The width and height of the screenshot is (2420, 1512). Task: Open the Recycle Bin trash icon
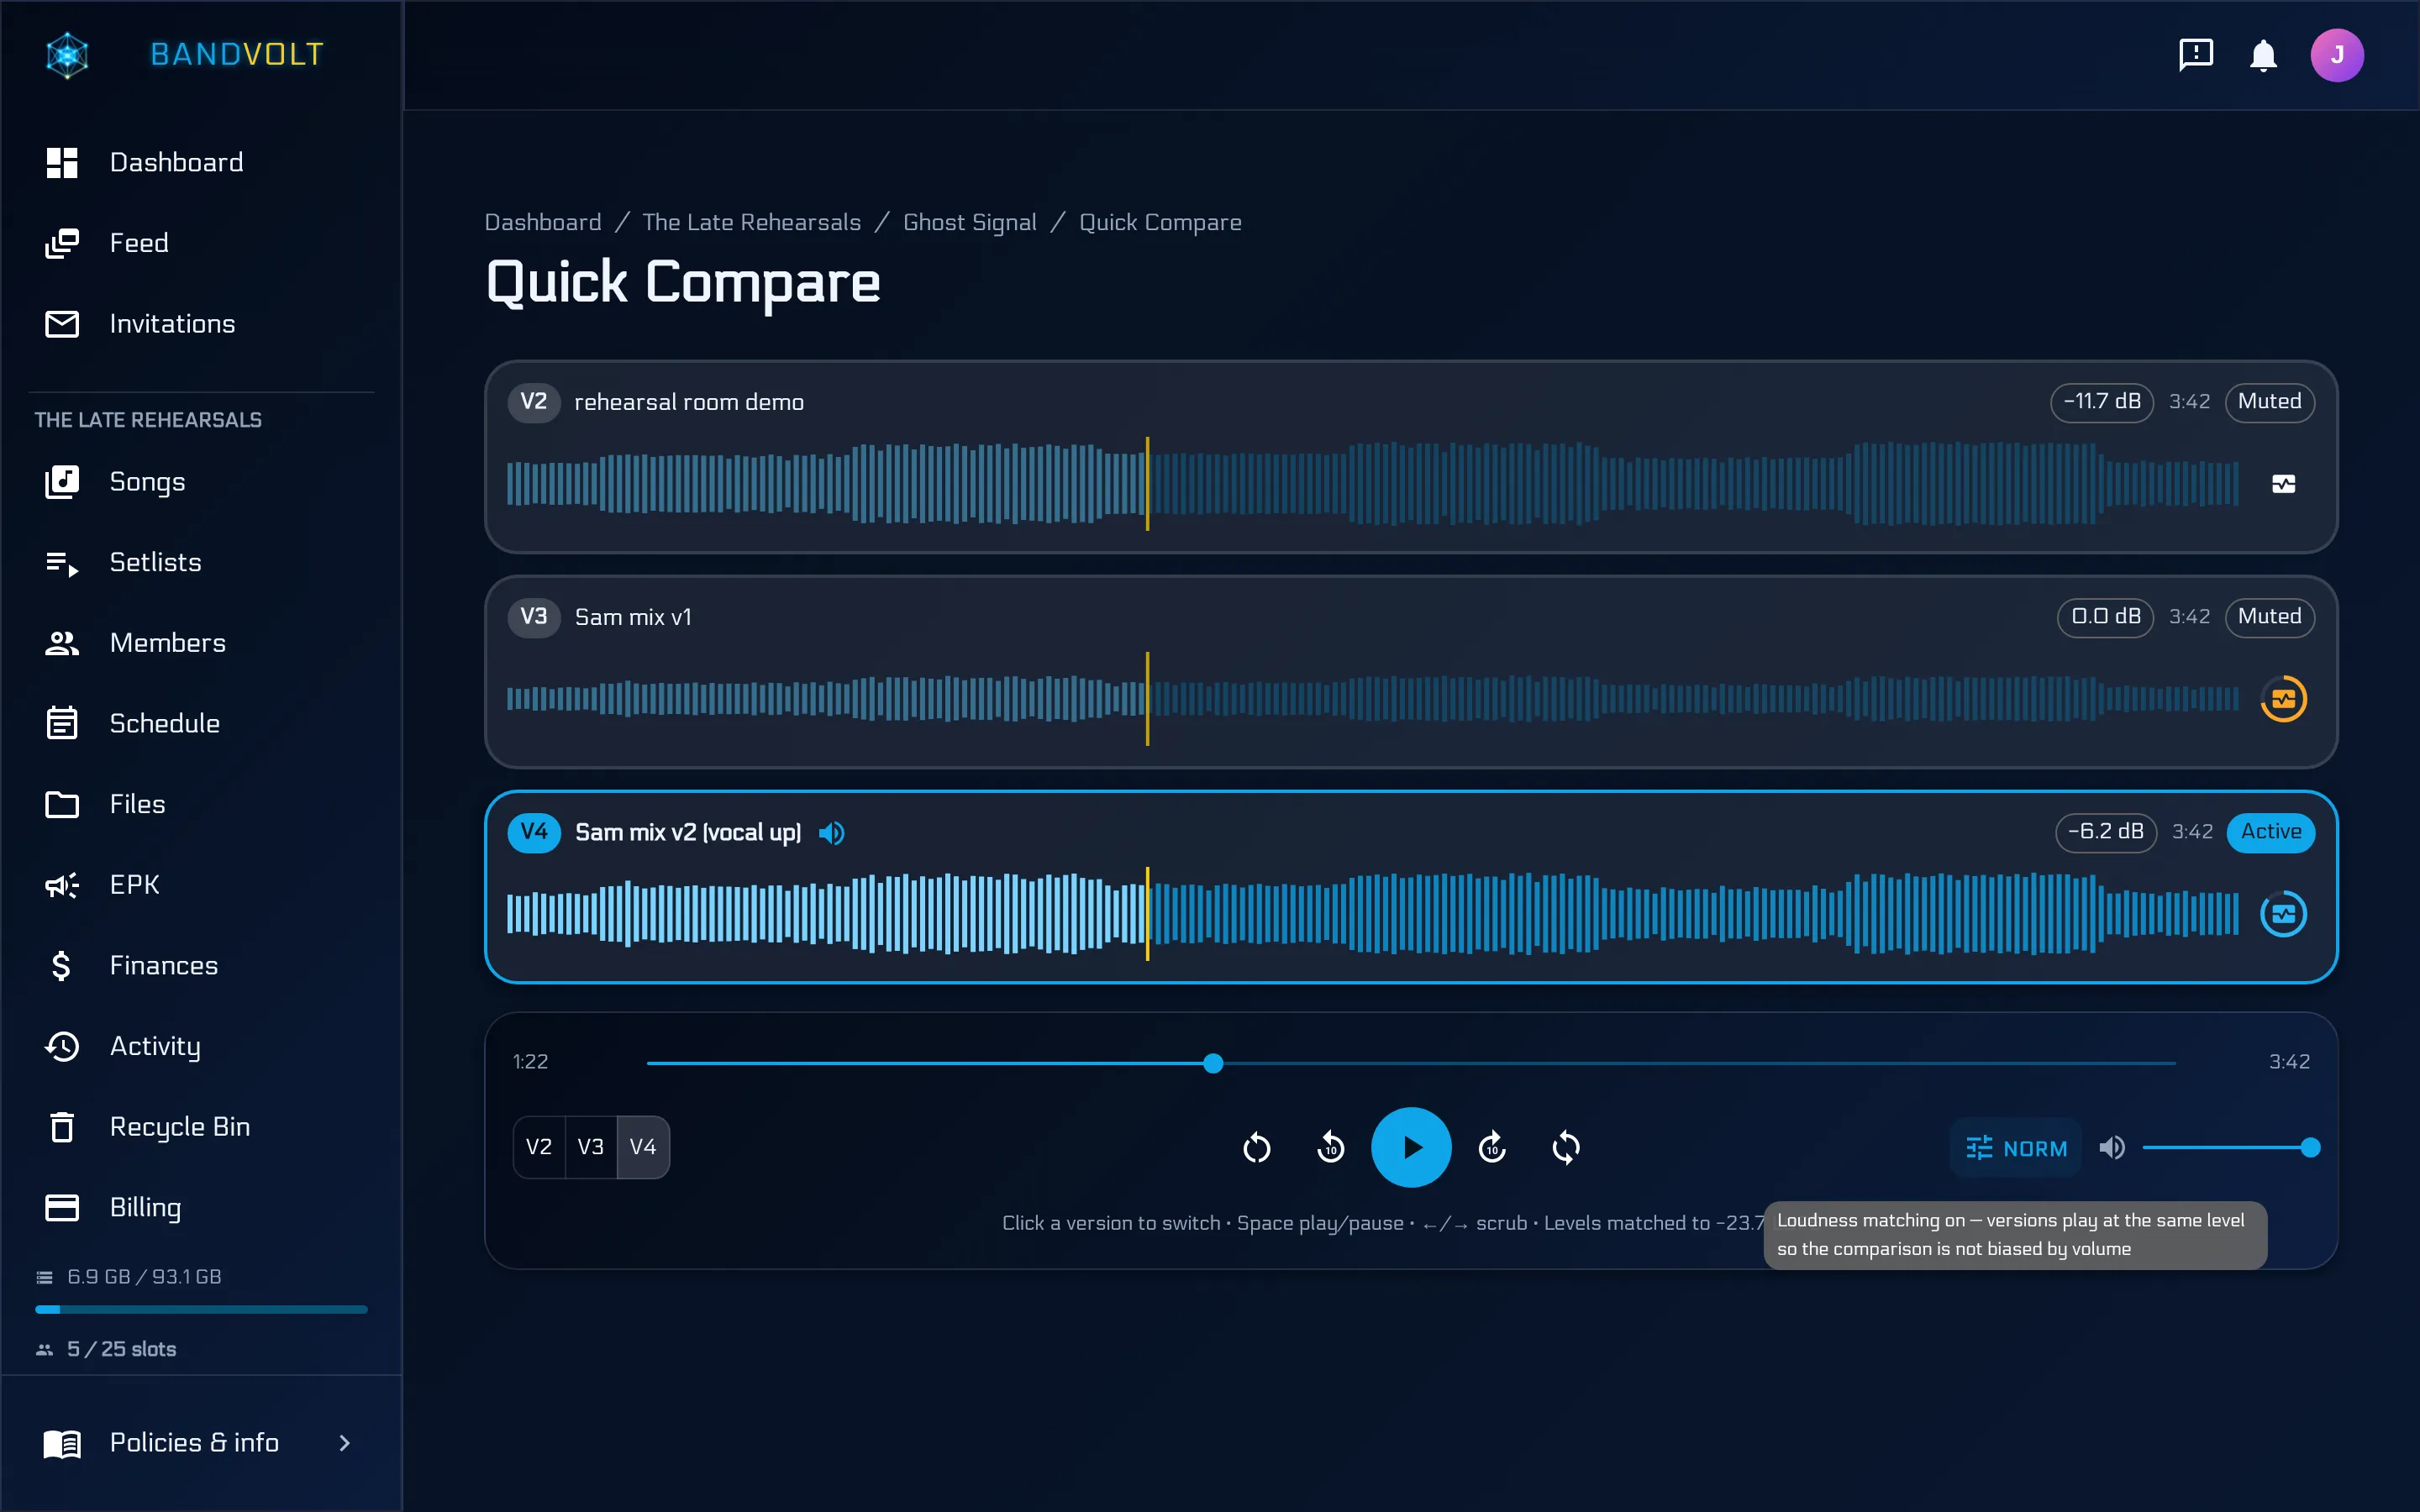point(62,1127)
